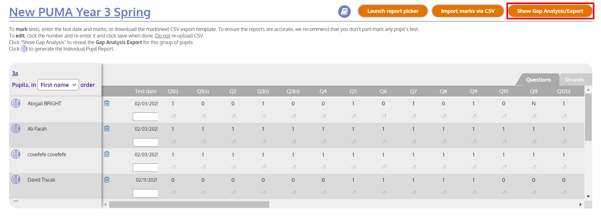Generate Abigail BRIGHT's individual pupil report
This screenshot has height=220, width=601.
(16, 103)
